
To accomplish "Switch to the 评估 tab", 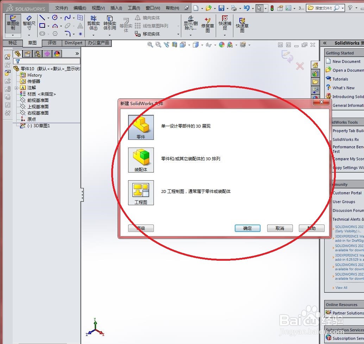I will (52, 43).
